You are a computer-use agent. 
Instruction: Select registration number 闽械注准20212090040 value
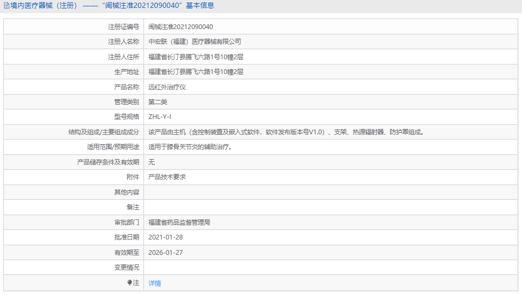coord(181,26)
